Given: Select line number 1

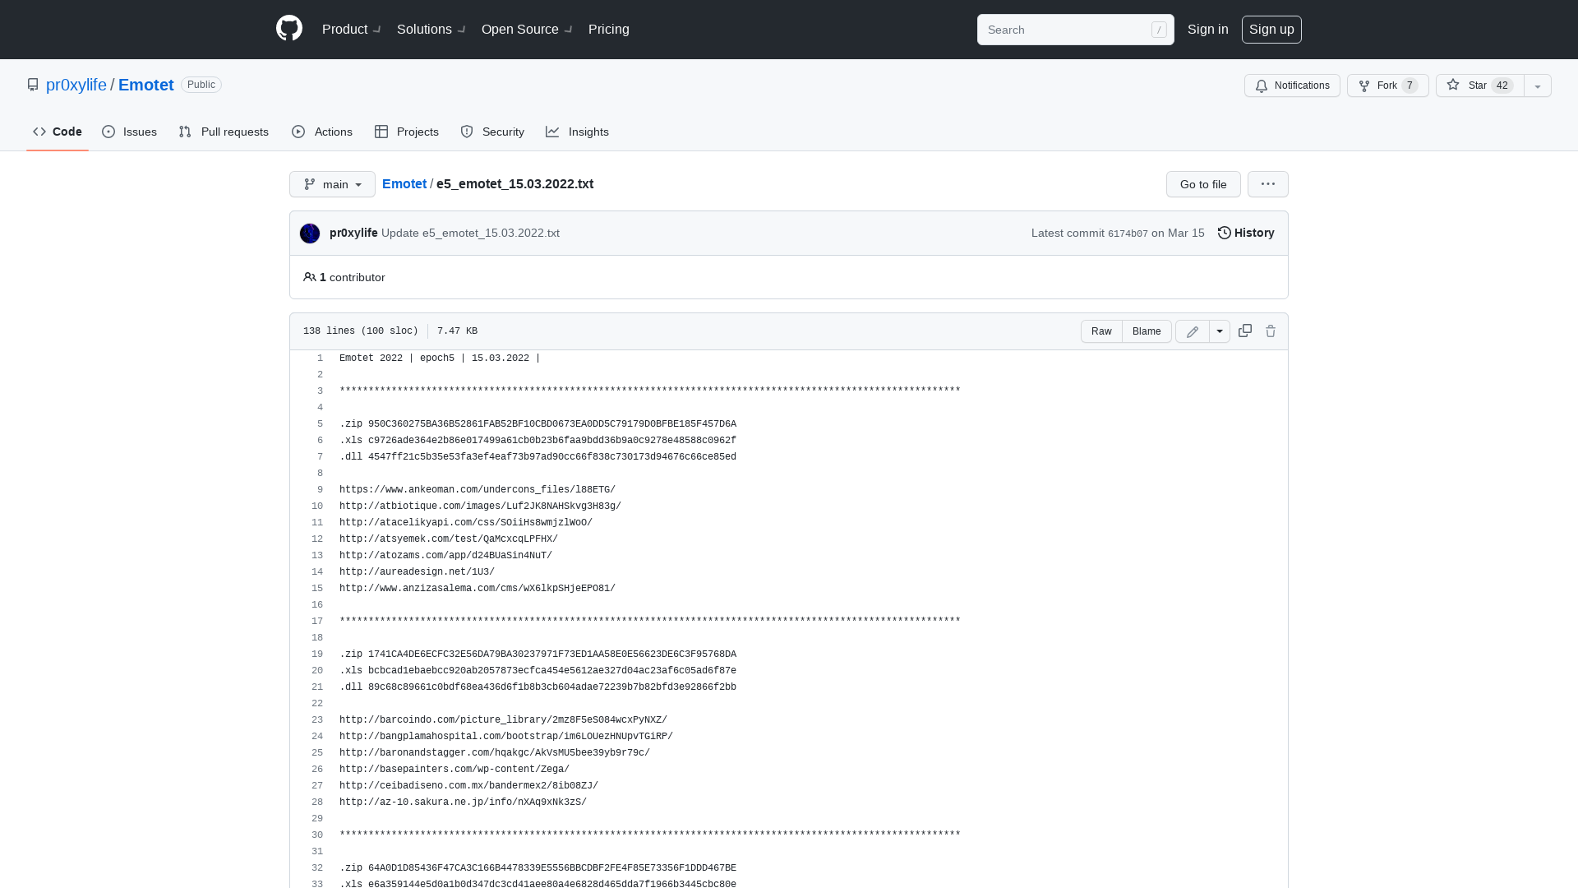Looking at the screenshot, I should (x=320, y=358).
